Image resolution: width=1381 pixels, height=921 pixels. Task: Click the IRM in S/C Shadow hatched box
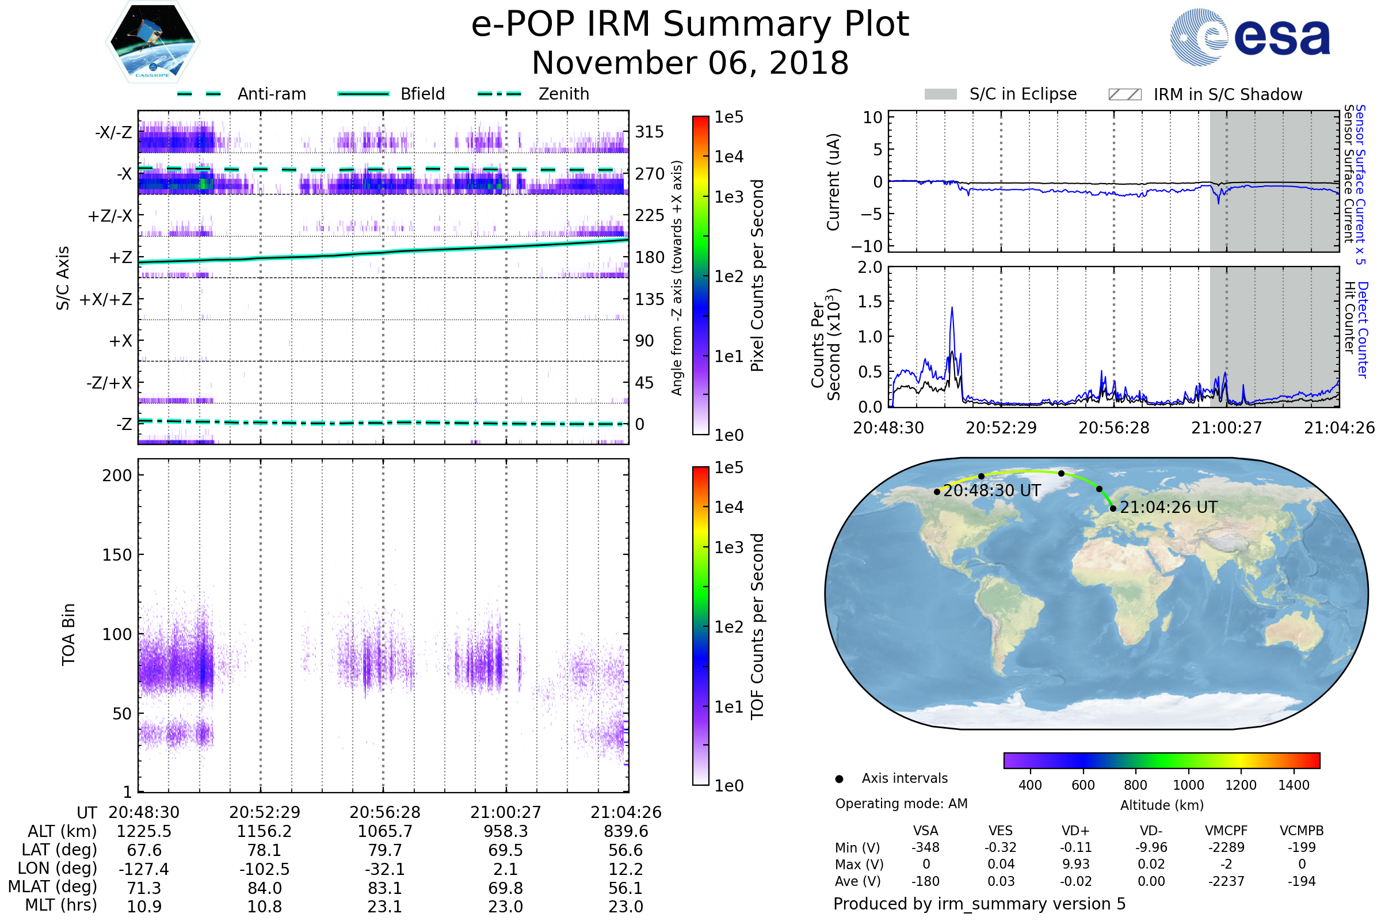[1124, 94]
